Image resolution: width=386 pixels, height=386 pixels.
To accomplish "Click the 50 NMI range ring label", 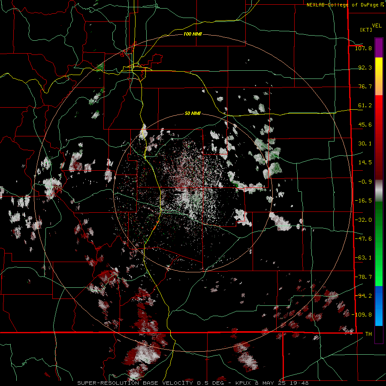I will (x=193, y=114).
